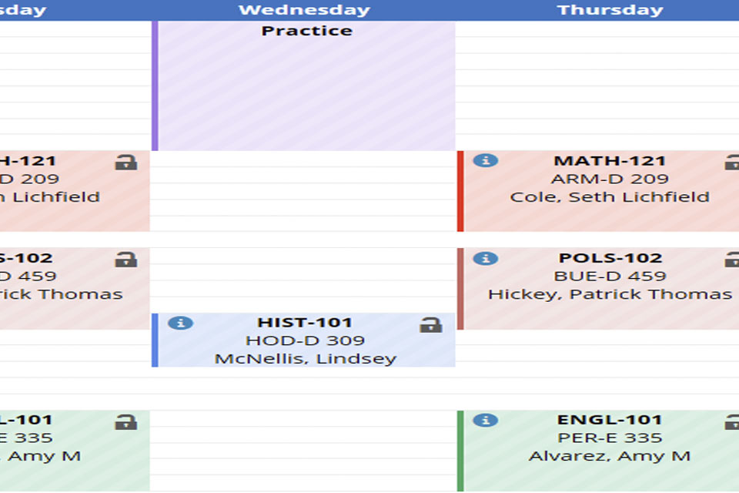Open HIST-101 course title on Wednesday
The width and height of the screenshot is (739, 493).
305,323
